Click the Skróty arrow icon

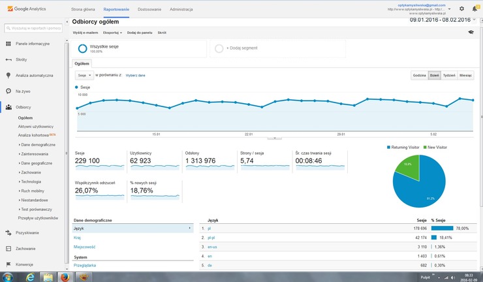(x=8, y=59)
